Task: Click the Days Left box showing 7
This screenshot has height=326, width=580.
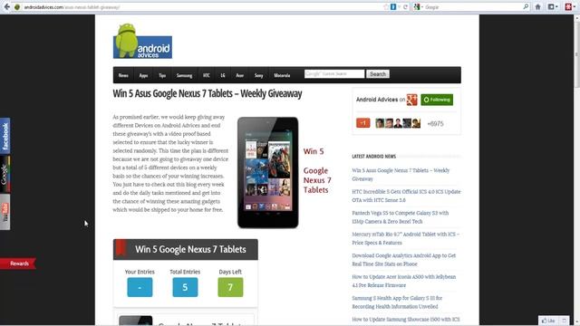Action: click(230, 287)
